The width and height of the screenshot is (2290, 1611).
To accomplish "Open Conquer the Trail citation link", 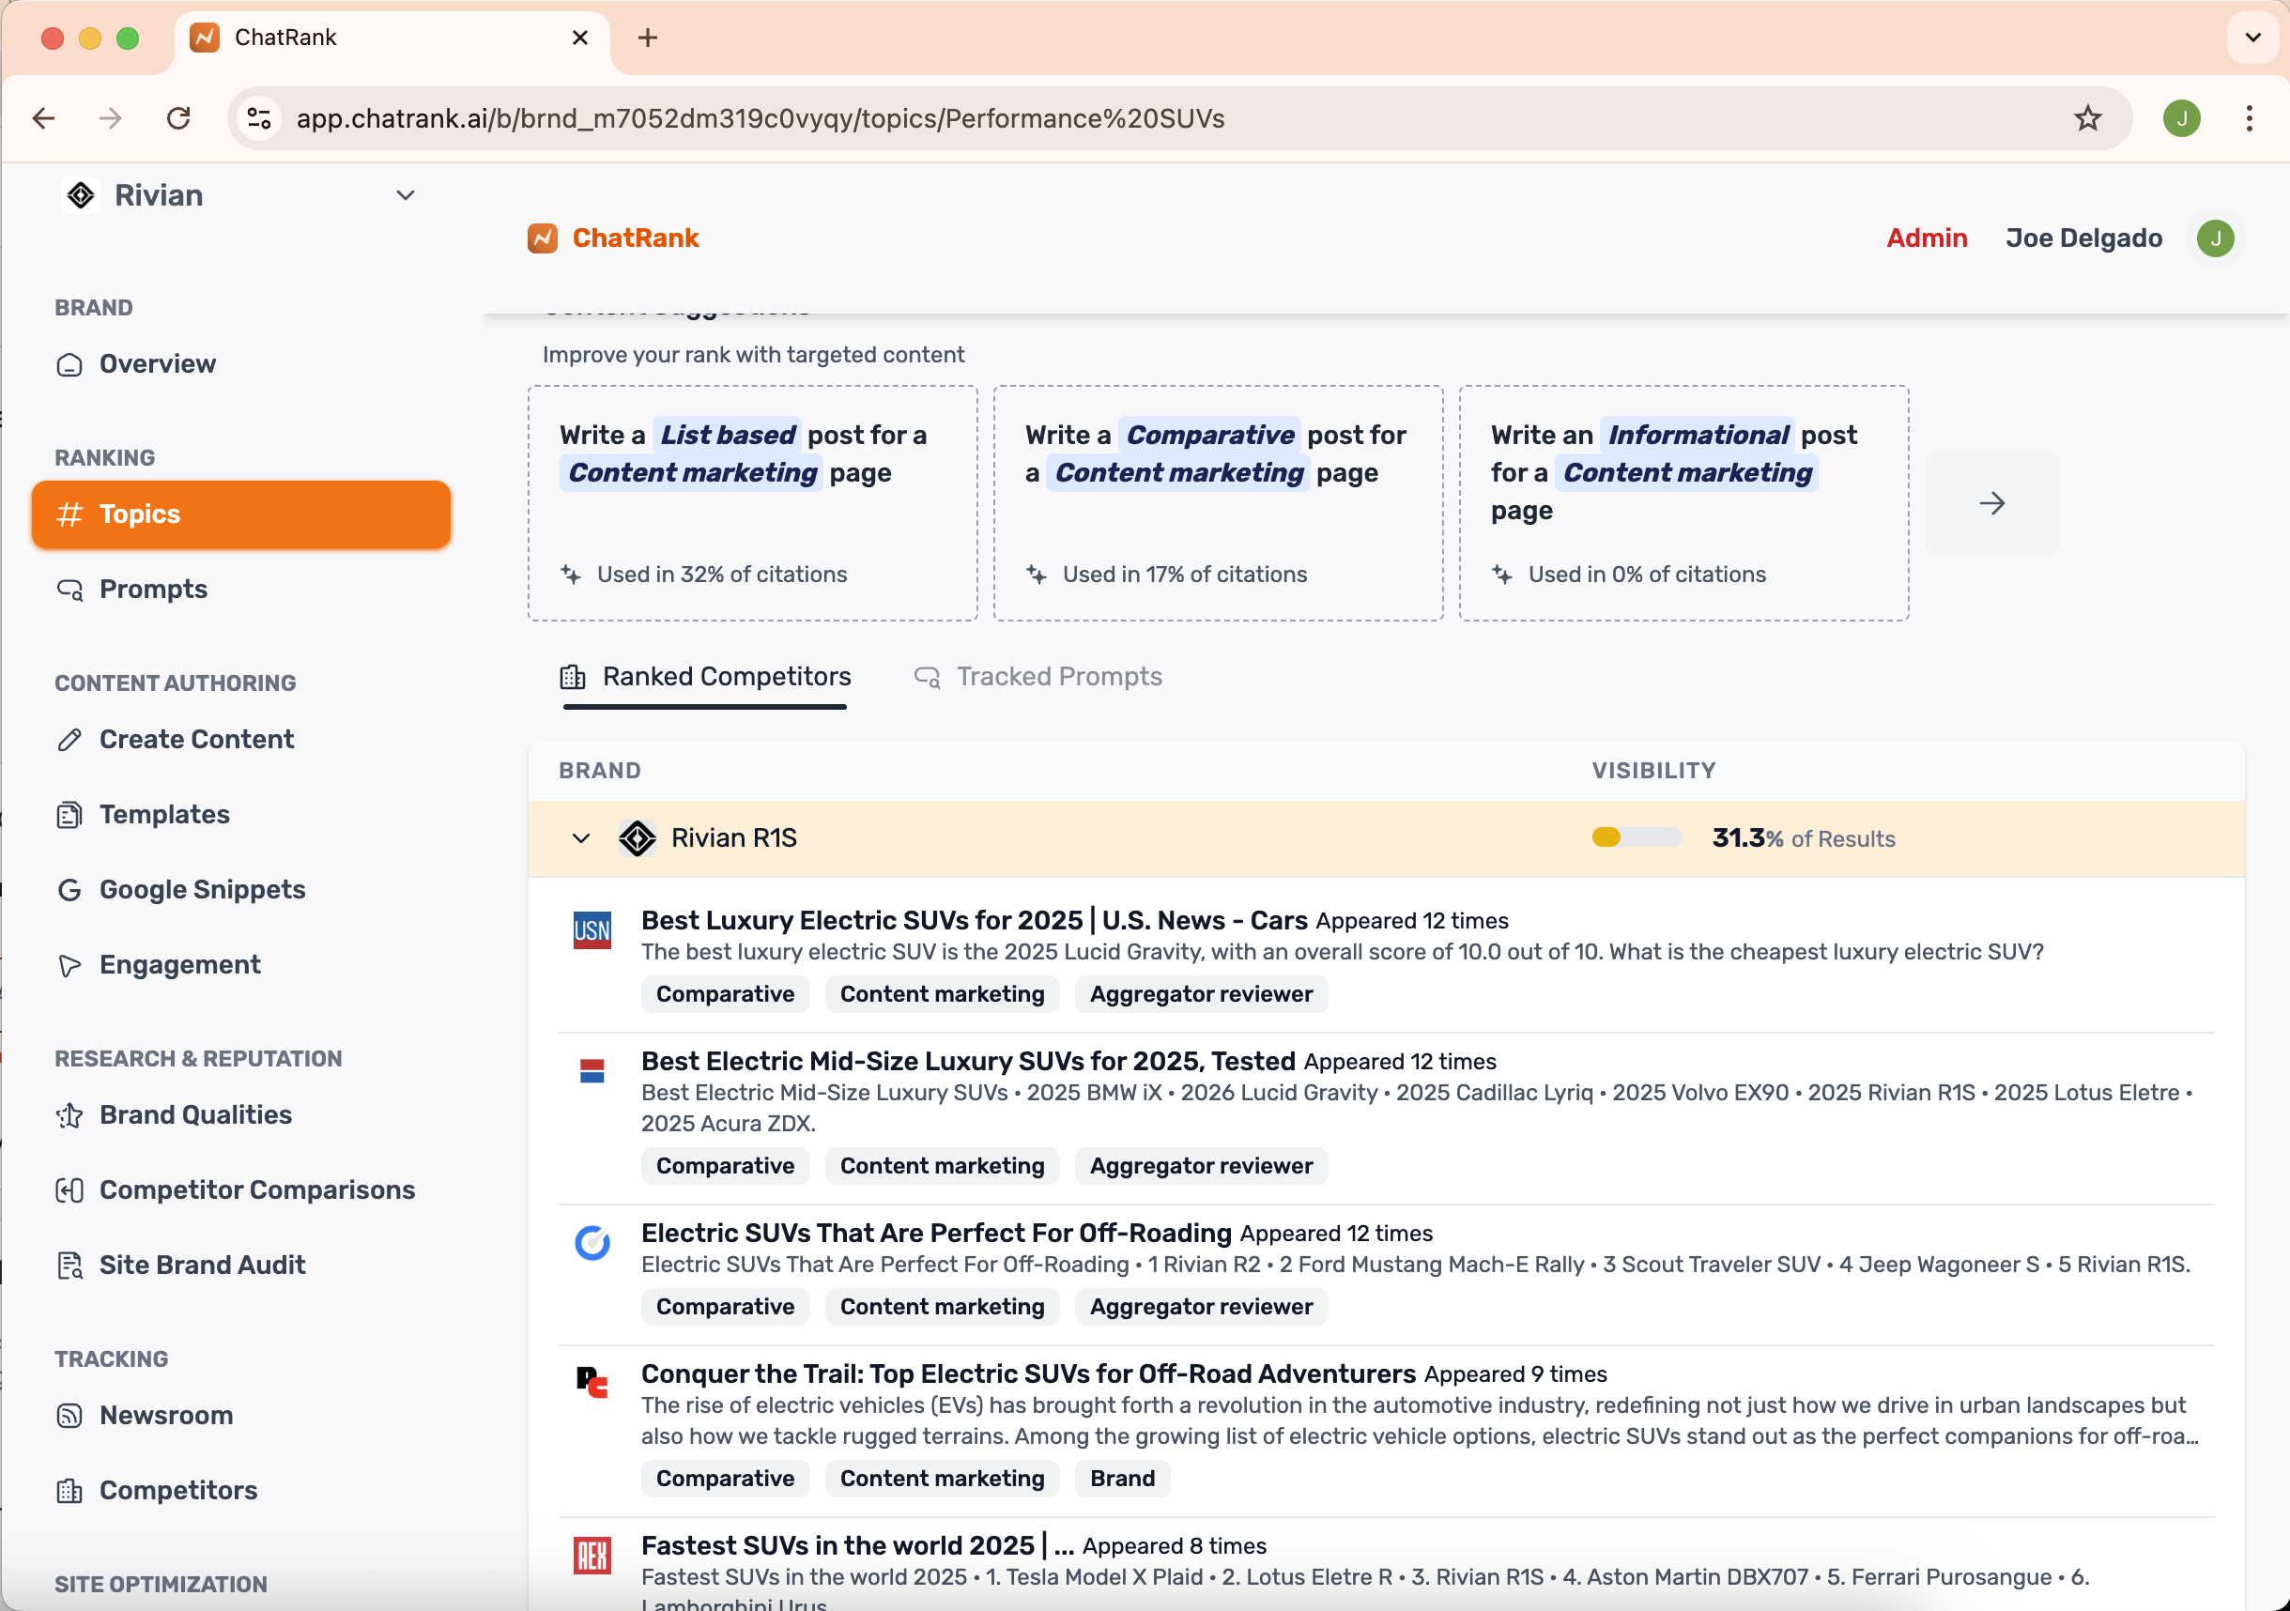I will pyautogui.click(x=1028, y=1374).
